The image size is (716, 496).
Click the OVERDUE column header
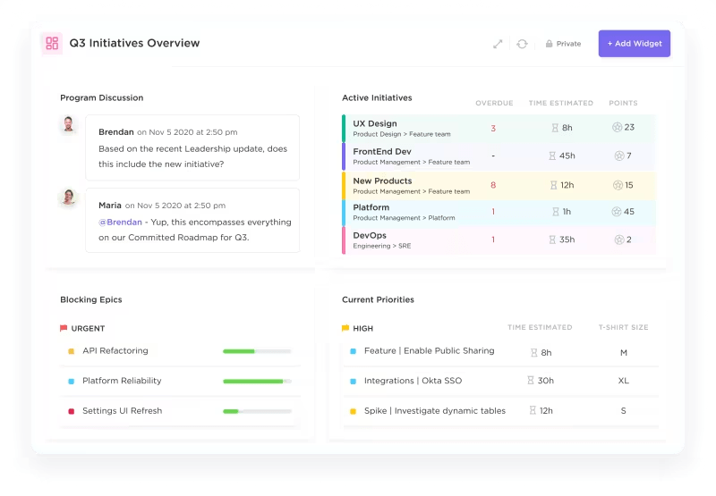click(494, 103)
